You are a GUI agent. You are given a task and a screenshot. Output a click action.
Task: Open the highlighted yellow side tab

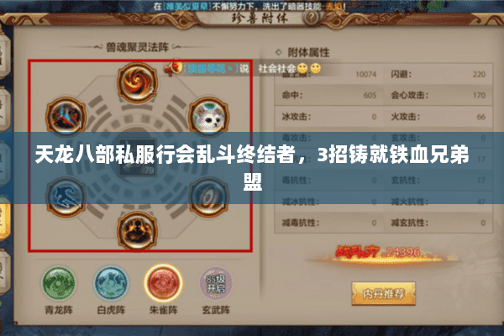pos(5,218)
